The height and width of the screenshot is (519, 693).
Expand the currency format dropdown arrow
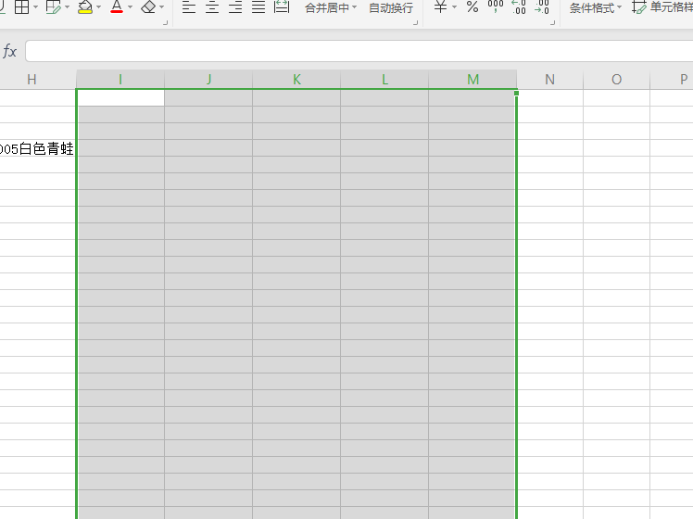[x=454, y=7]
